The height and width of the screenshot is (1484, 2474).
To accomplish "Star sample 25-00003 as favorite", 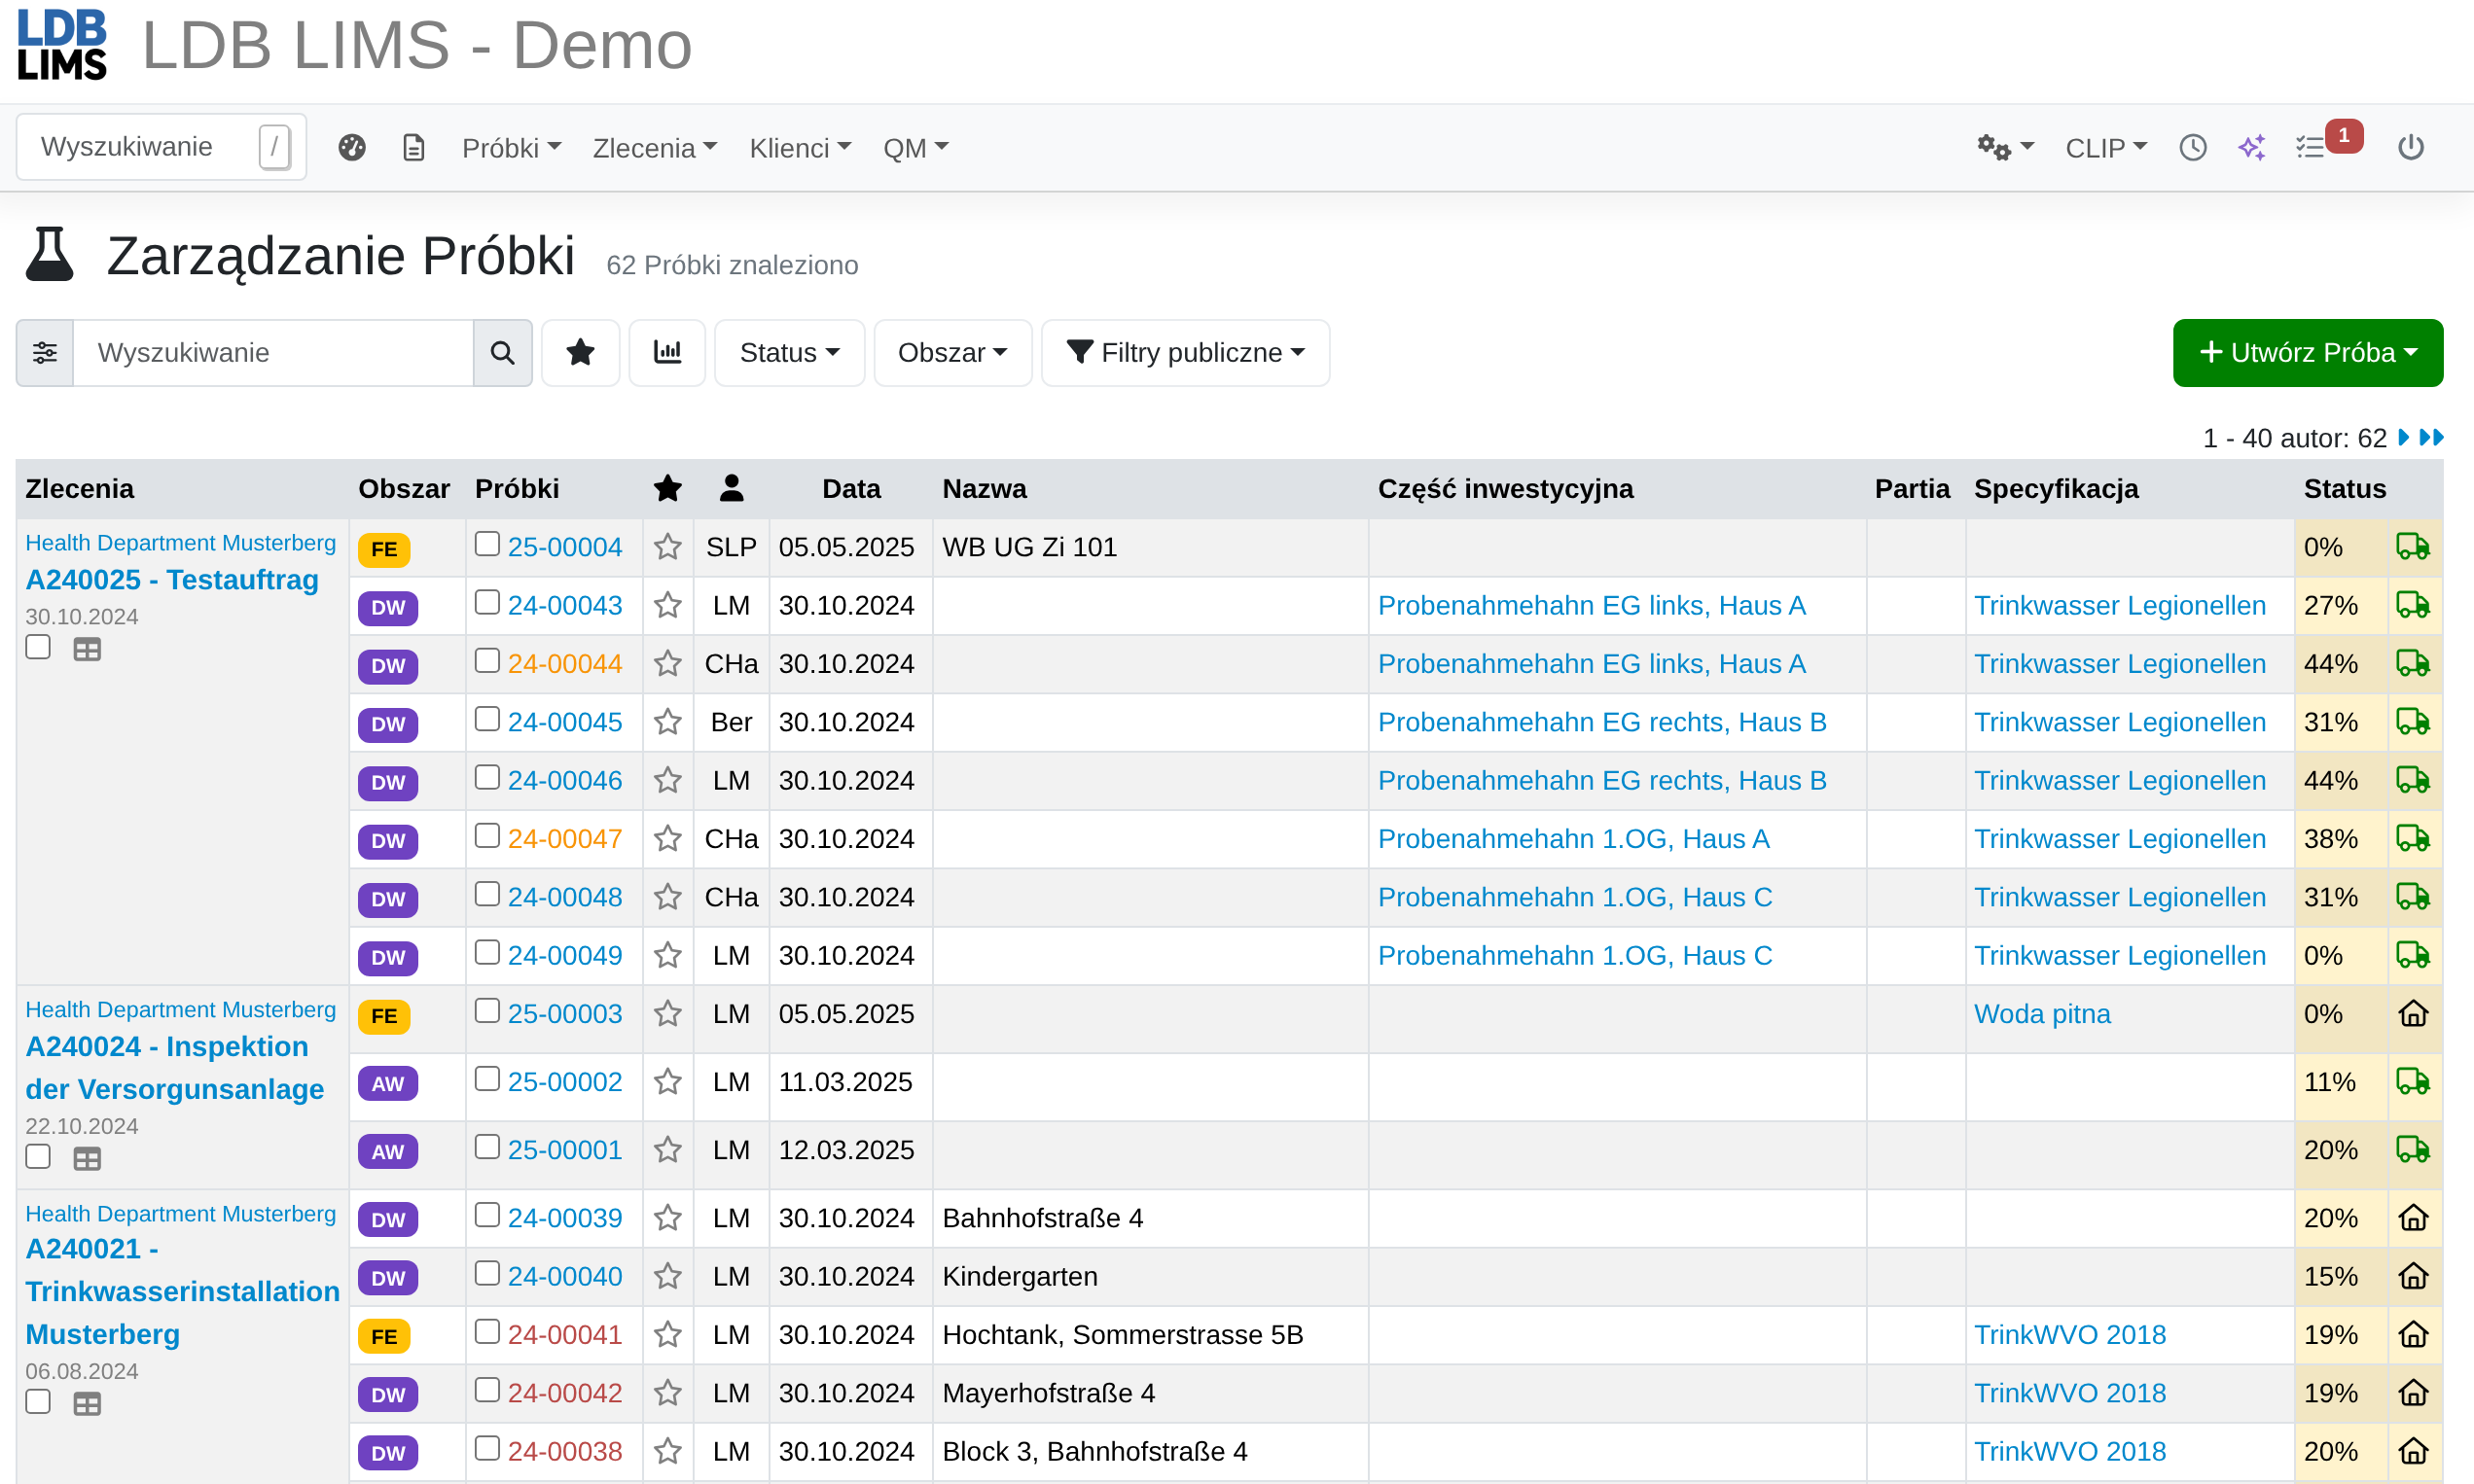I will (667, 1014).
